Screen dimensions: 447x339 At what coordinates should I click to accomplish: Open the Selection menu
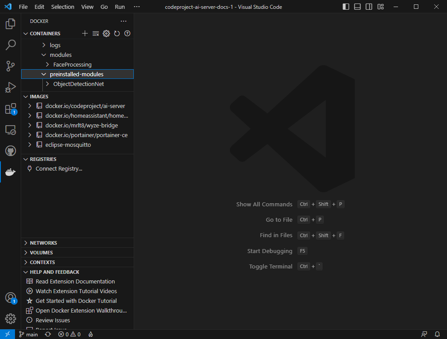tap(63, 7)
